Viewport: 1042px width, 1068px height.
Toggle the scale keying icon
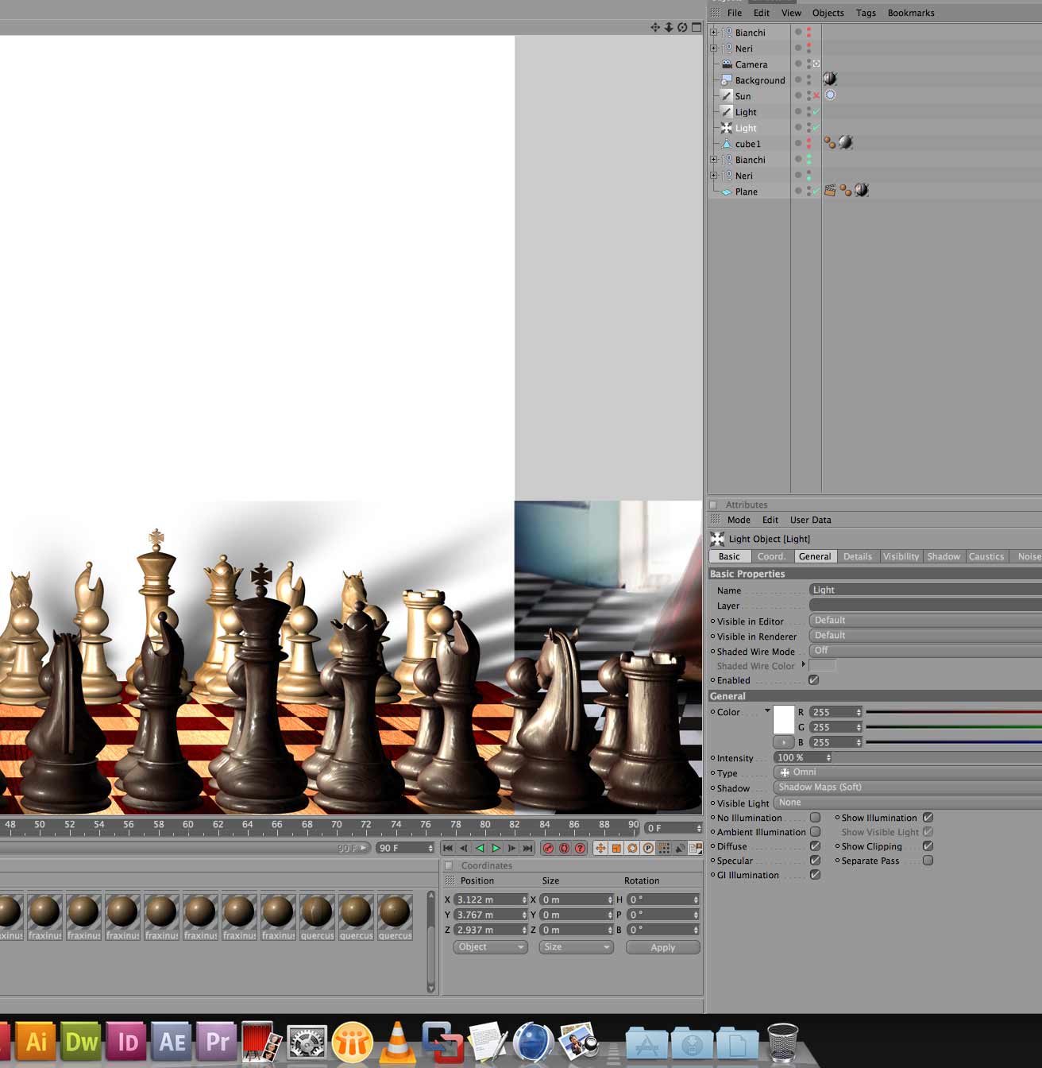[616, 849]
